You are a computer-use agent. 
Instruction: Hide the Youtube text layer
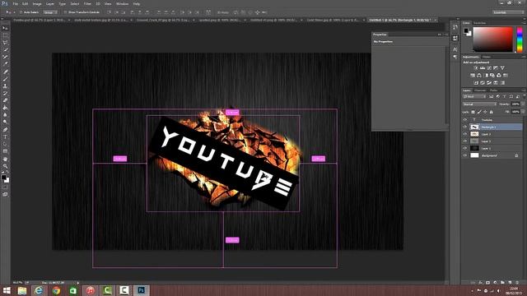(465, 120)
